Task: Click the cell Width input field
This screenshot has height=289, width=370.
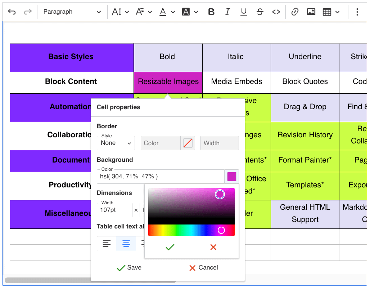Action: click(x=114, y=210)
